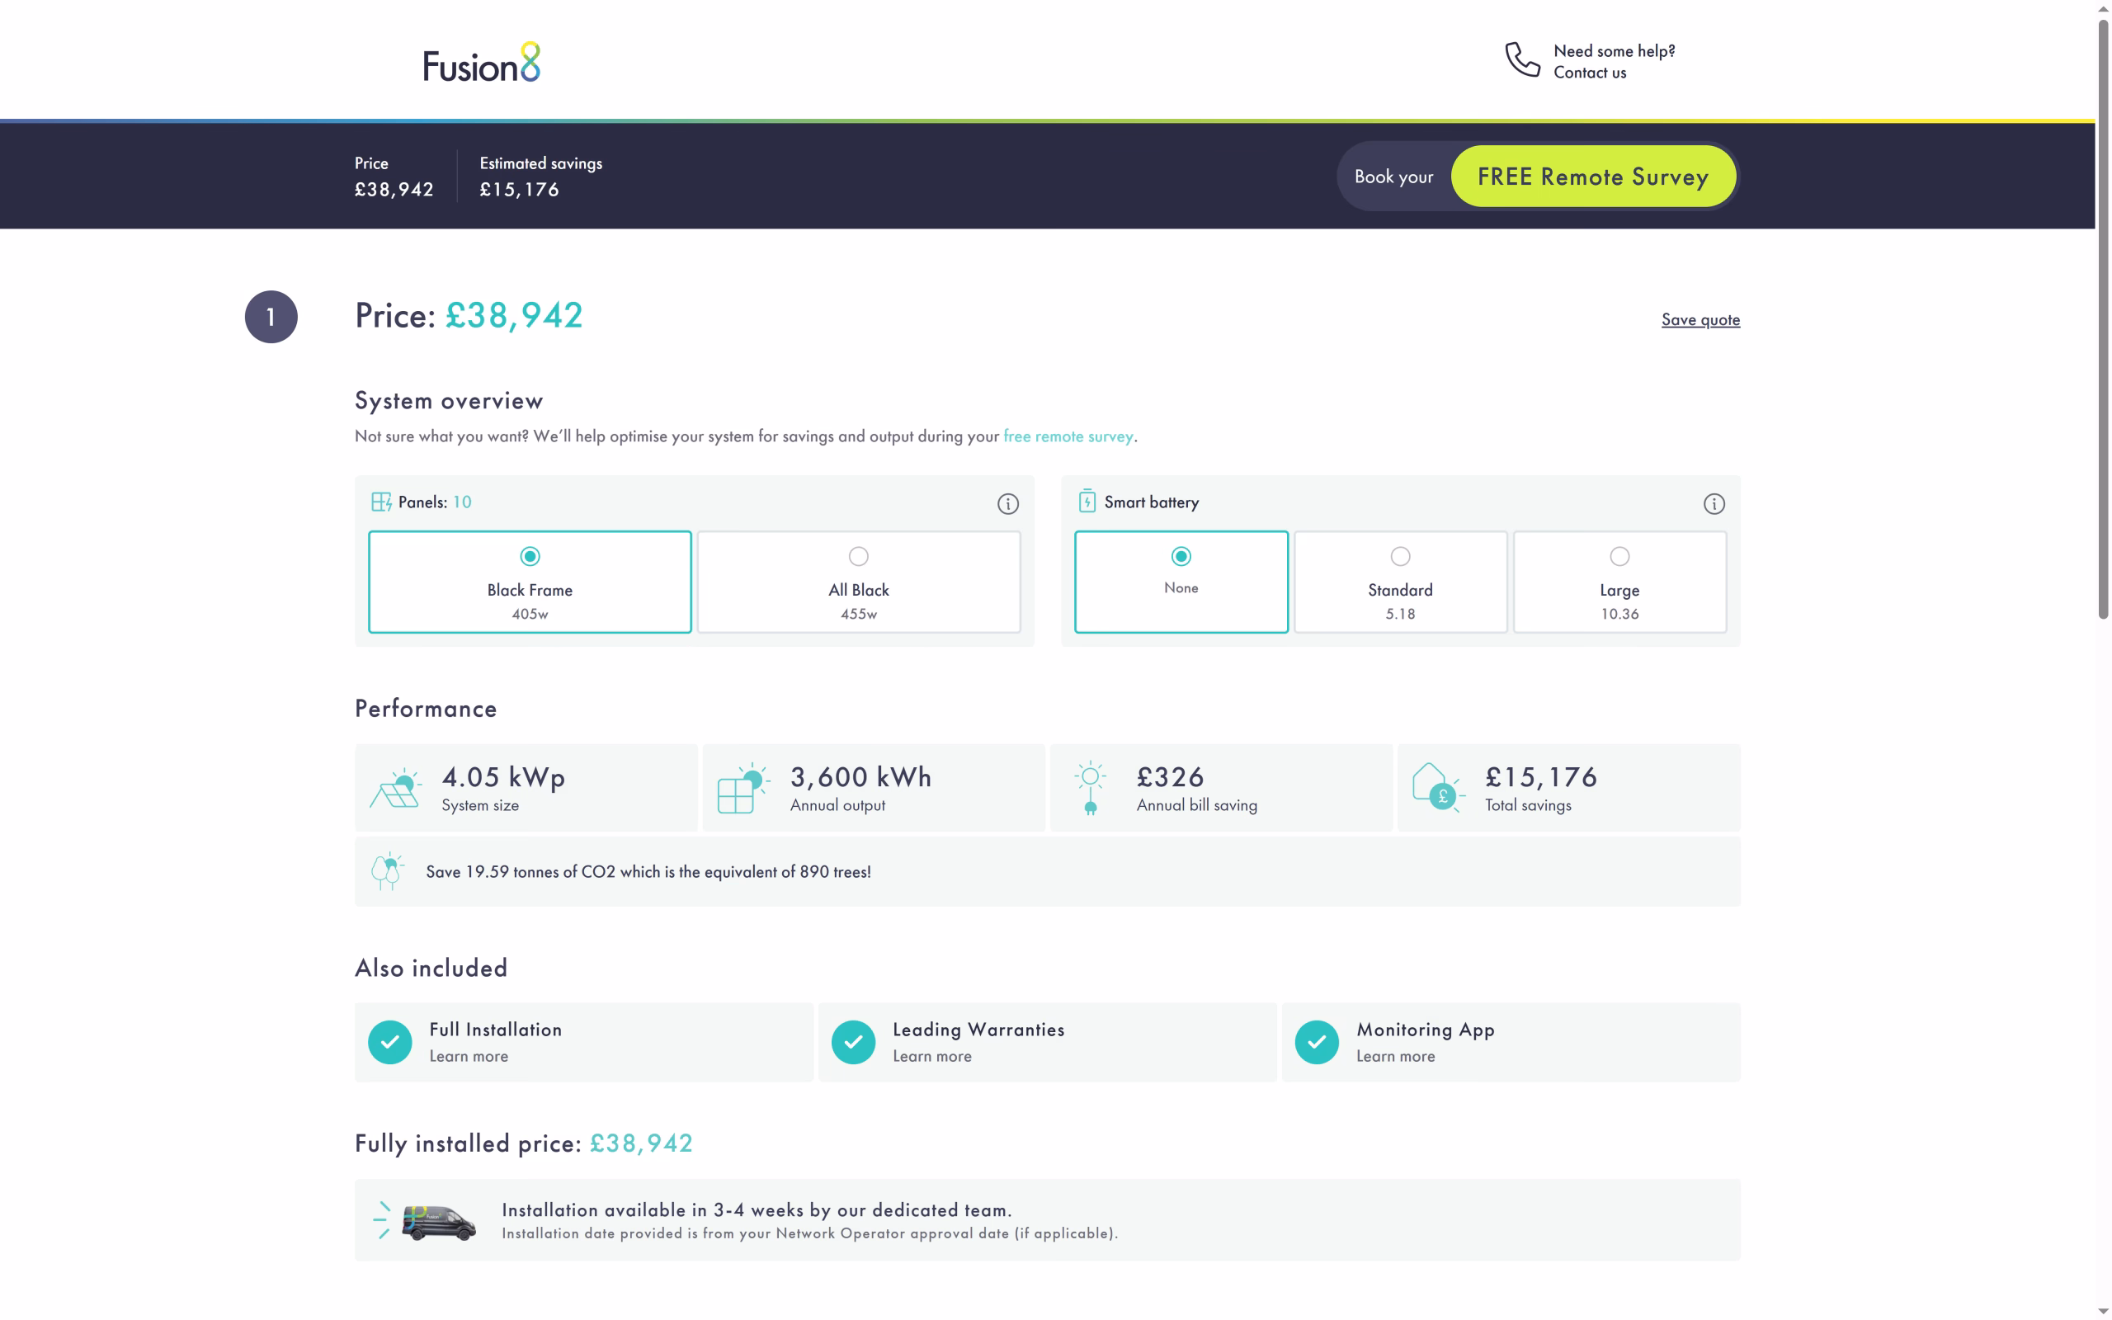The image size is (2112, 1320).
Task: Click the Book your text
Action: 1393,177
